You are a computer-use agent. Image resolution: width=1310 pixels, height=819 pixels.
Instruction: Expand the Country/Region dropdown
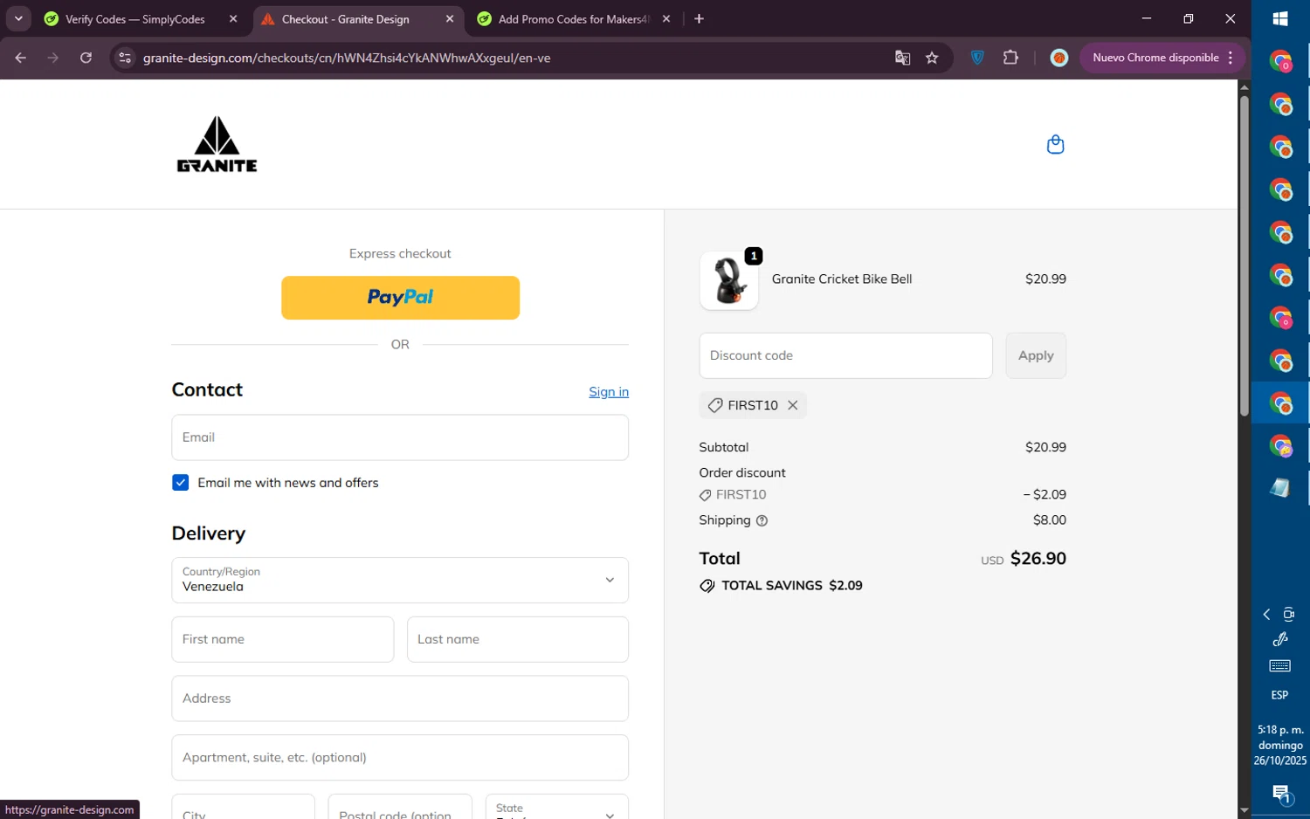pos(400,580)
